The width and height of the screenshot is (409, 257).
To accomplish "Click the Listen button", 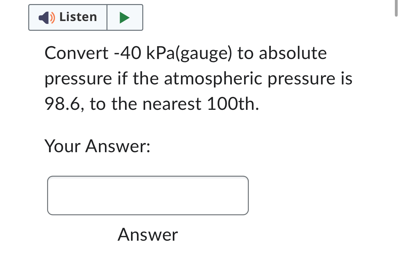I will point(68,17).
